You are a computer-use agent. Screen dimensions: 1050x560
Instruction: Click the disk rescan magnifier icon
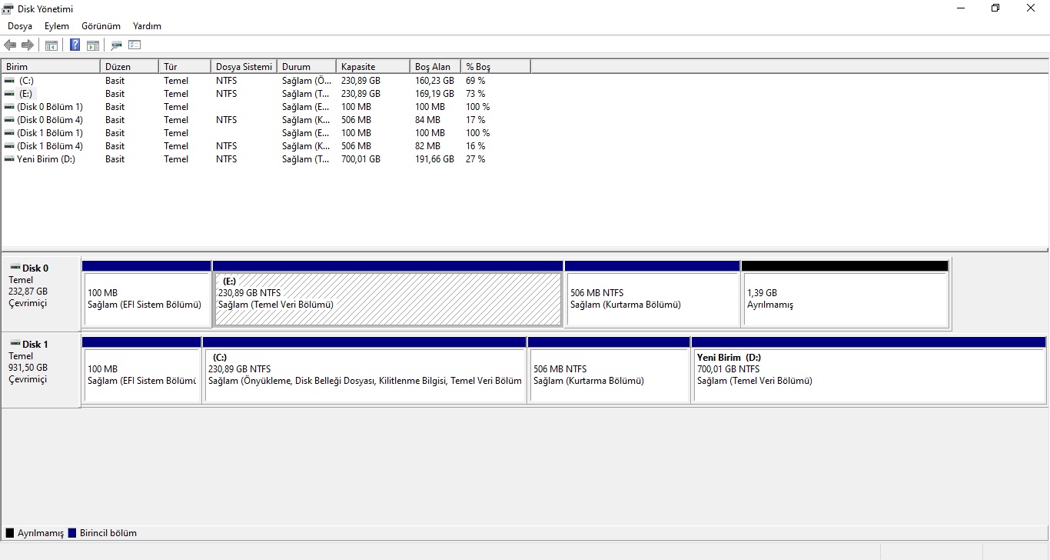(117, 45)
